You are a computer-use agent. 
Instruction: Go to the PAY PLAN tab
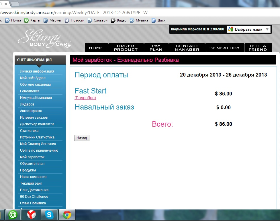156,48
